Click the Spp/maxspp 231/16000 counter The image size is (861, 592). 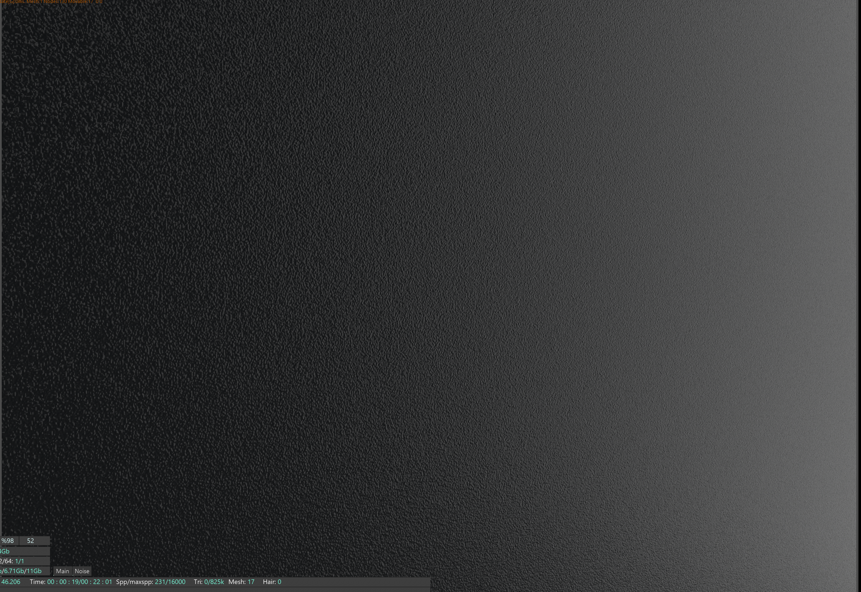pyautogui.click(x=150, y=582)
